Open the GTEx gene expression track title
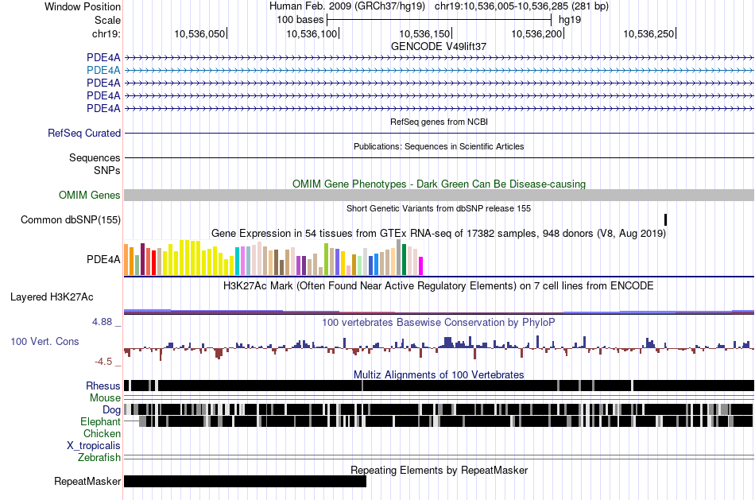This screenshot has width=755, height=500. [x=439, y=234]
